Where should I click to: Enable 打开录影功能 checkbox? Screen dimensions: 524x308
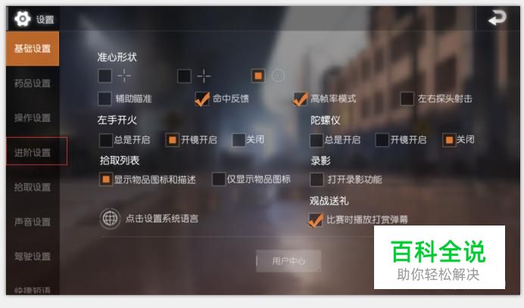pyautogui.click(x=317, y=179)
